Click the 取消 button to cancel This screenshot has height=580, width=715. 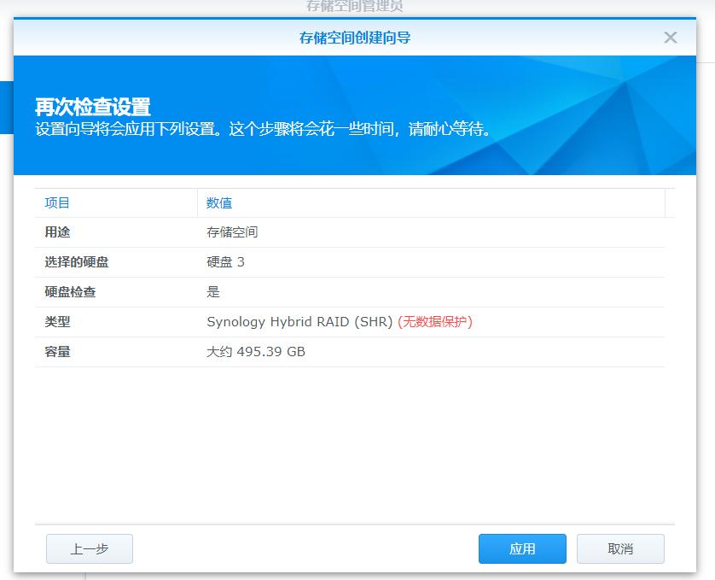[x=620, y=549]
